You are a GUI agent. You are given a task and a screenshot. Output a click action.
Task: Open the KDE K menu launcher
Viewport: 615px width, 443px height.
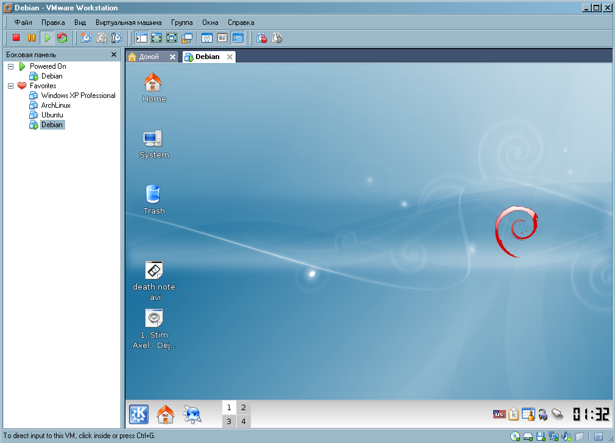pos(139,414)
